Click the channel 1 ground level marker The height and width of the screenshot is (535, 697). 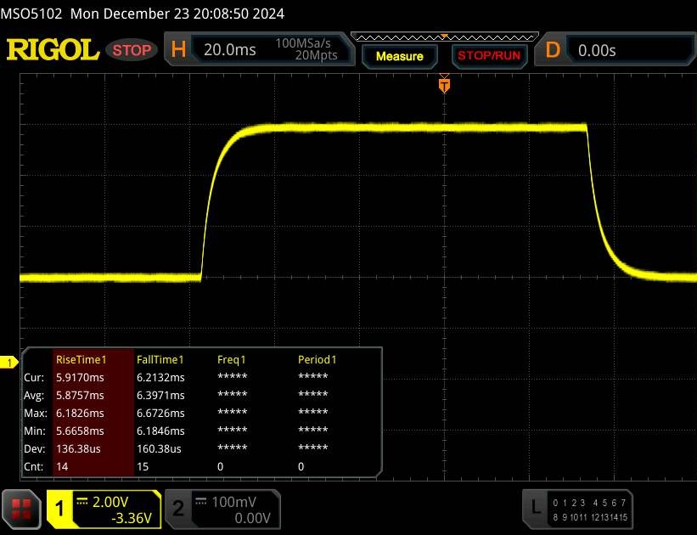point(8,363)
